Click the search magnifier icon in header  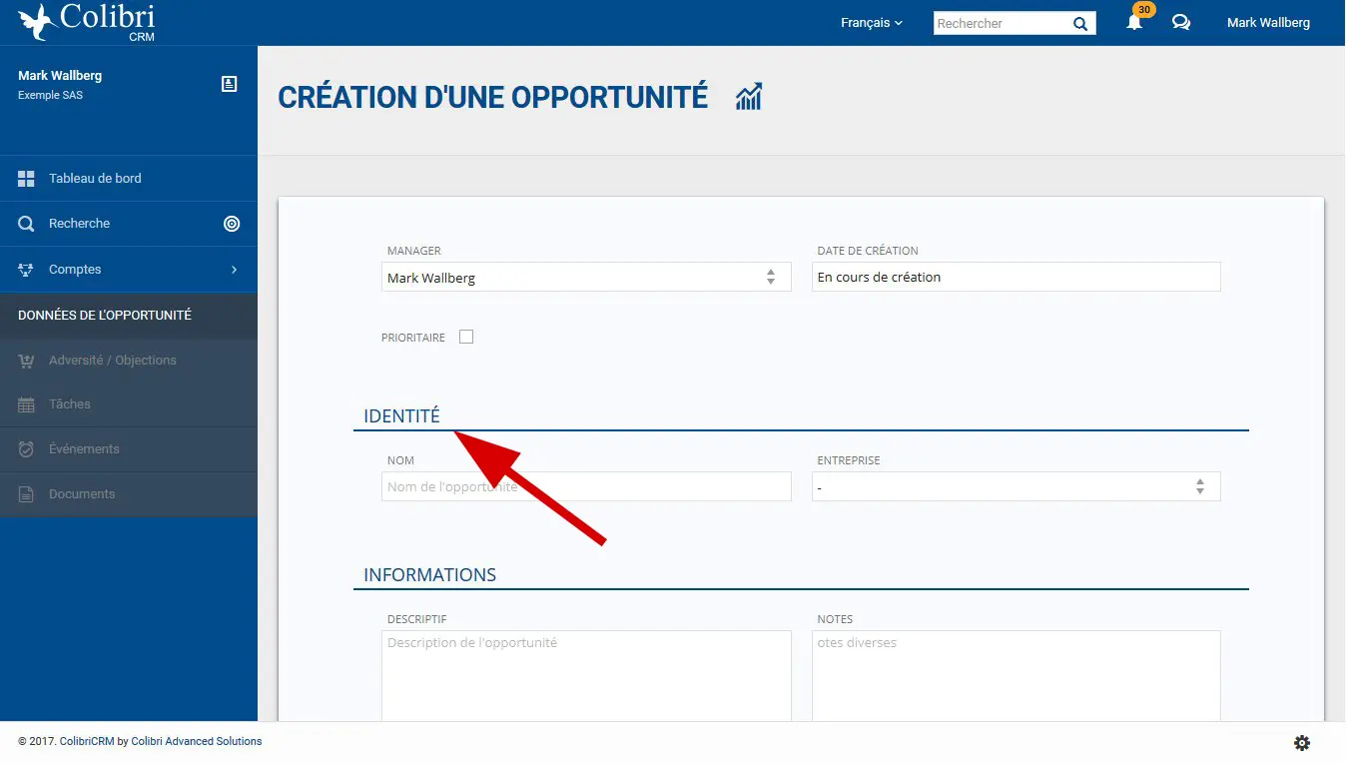click(1080, 24)
